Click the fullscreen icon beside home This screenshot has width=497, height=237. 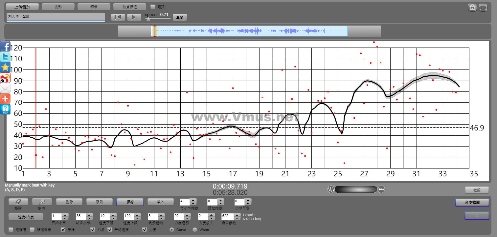tap(483, 7)
